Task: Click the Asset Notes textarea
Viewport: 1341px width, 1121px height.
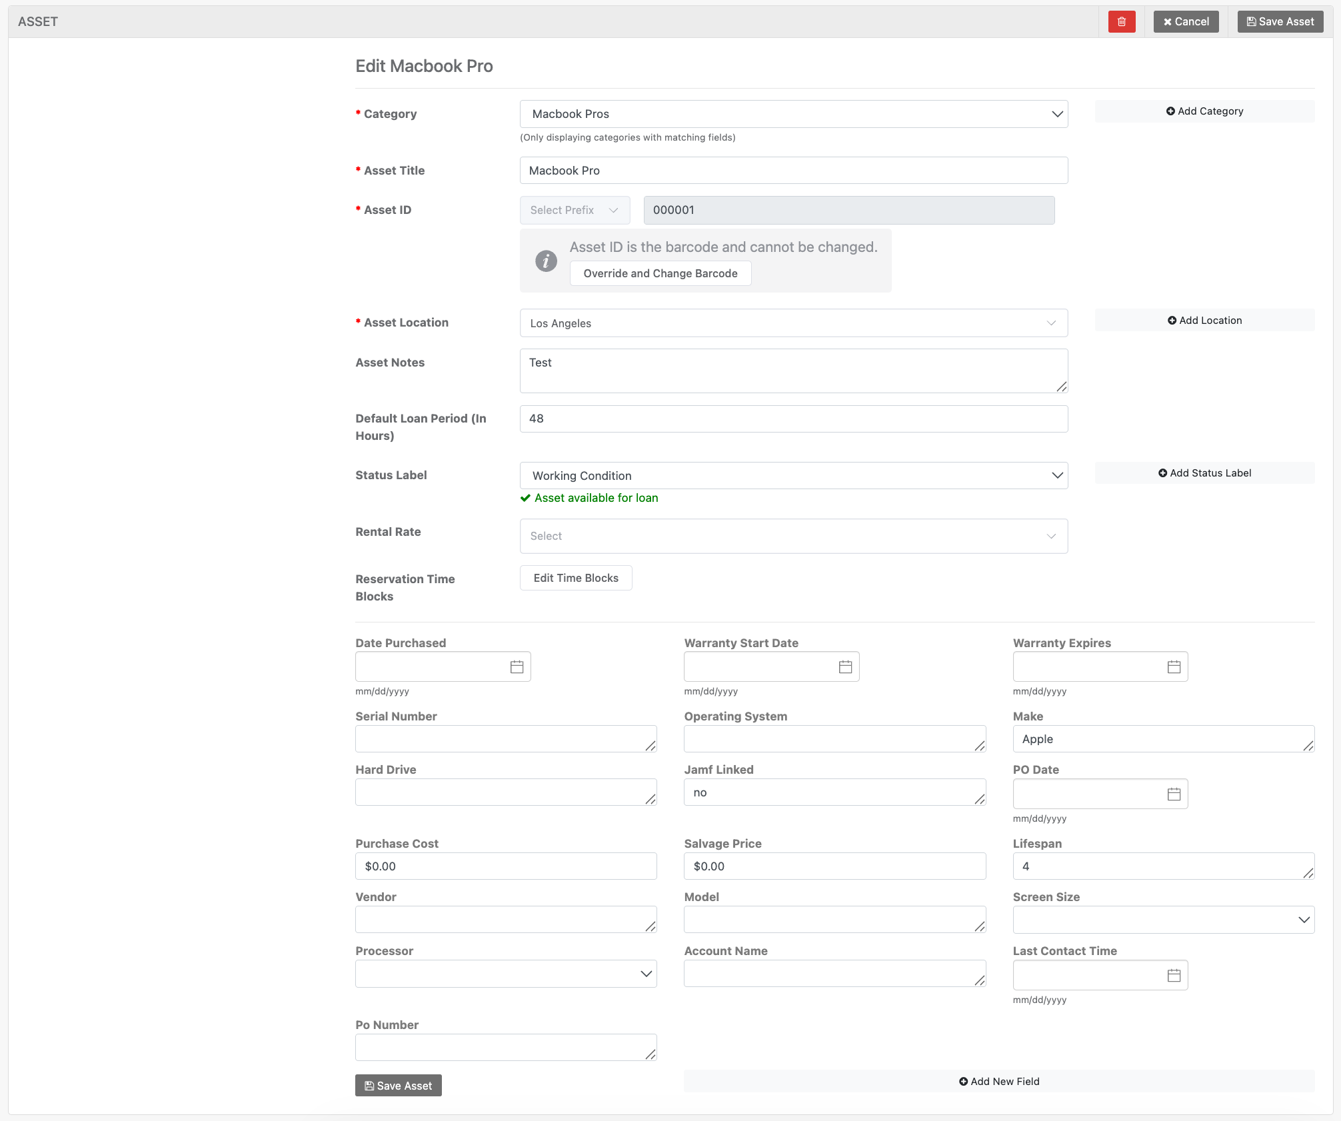Action: (794, 371)
